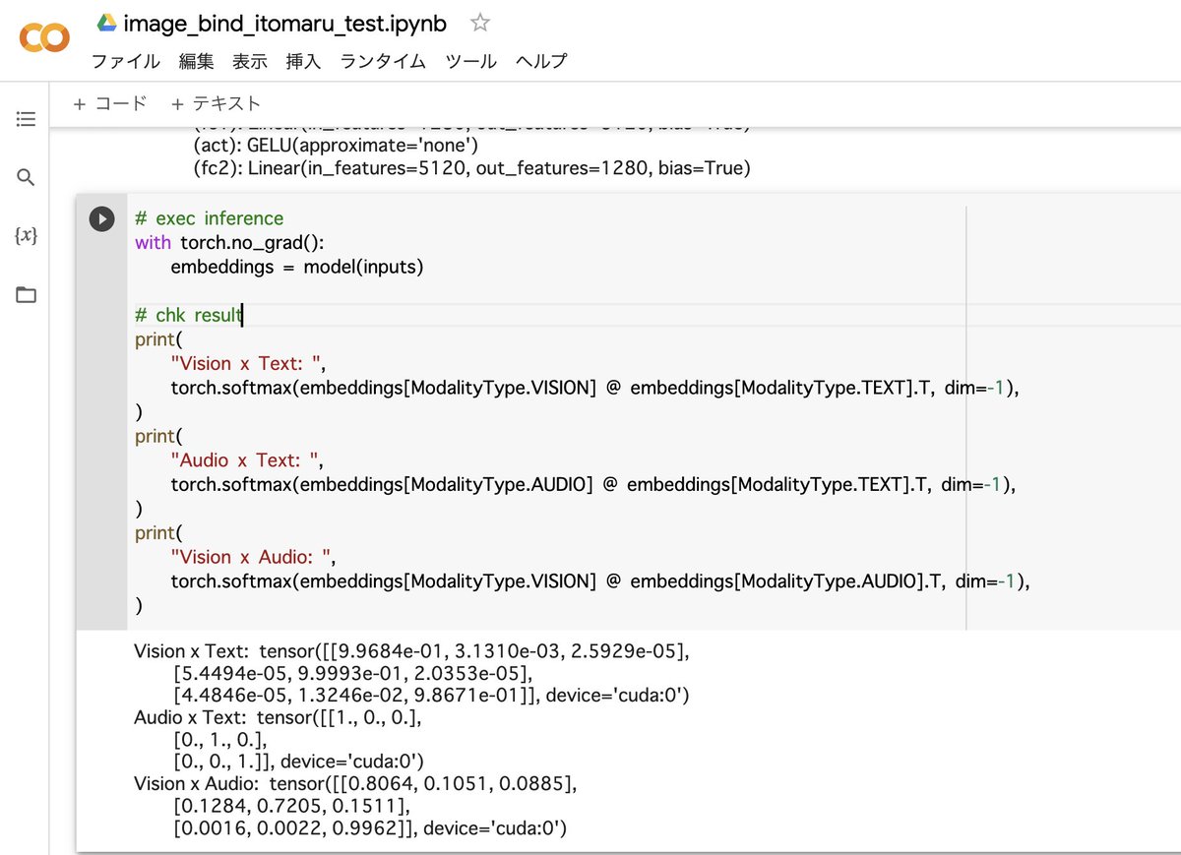Click the Google Drive icon beside the notebook title
This screenshot has width=1181, height=855.
click(x=106, y=23)
